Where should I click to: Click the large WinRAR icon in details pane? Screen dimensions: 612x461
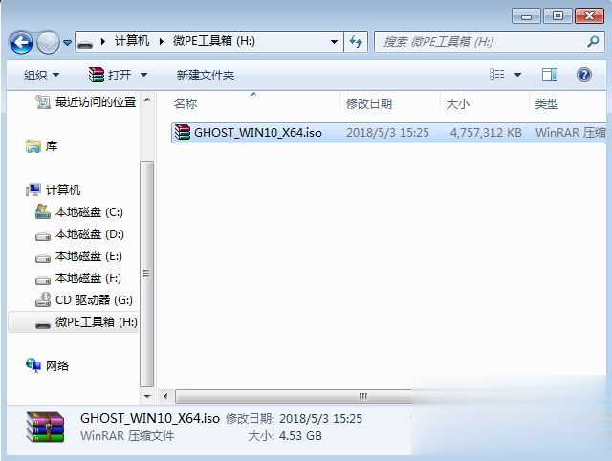tap(45, 427)
